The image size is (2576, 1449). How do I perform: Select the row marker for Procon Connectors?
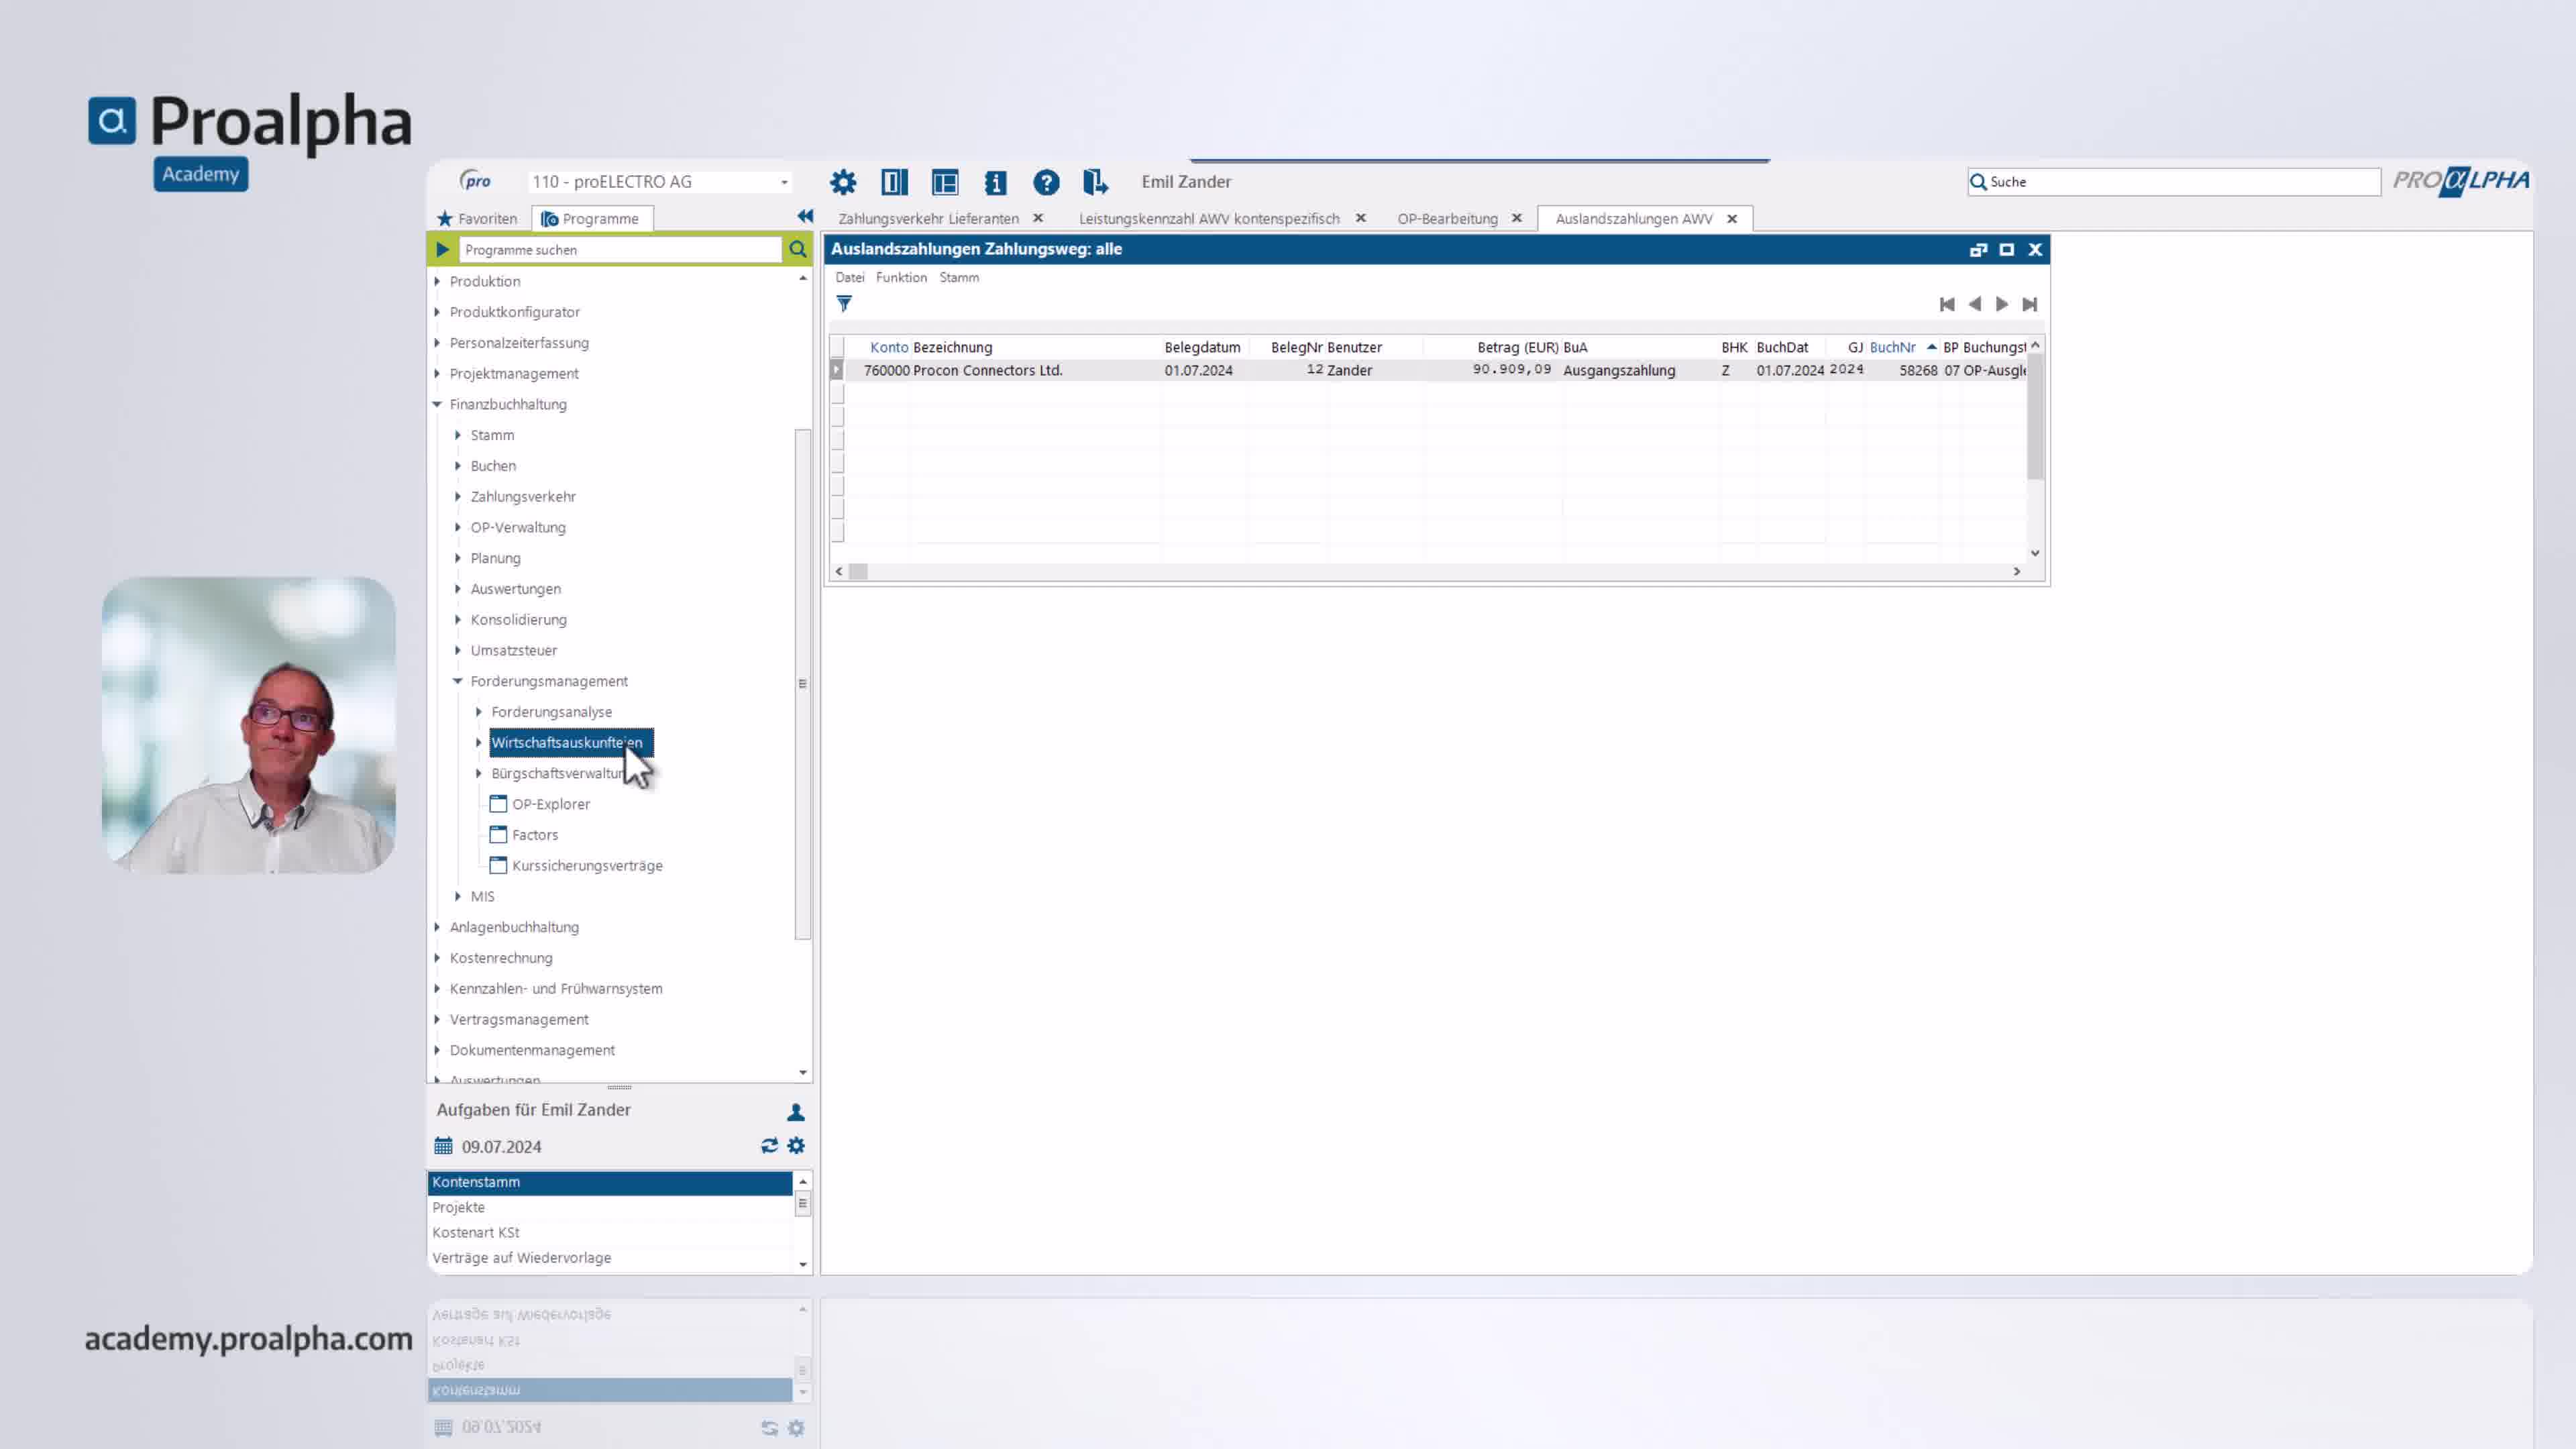(x=837, y=370)
